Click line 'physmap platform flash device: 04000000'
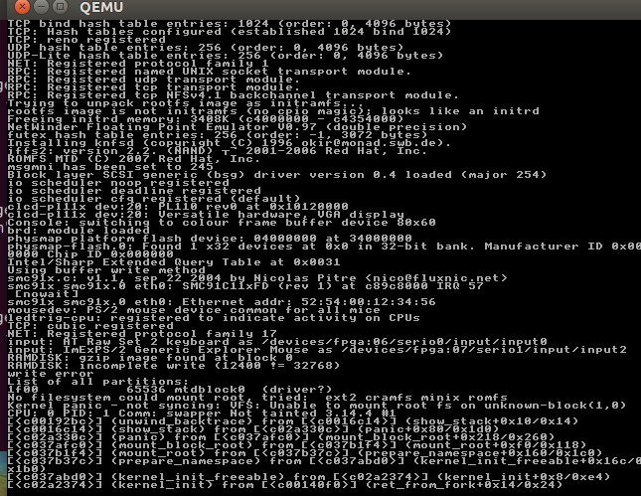This screenshot has width=641, height=496. (210, 239)
